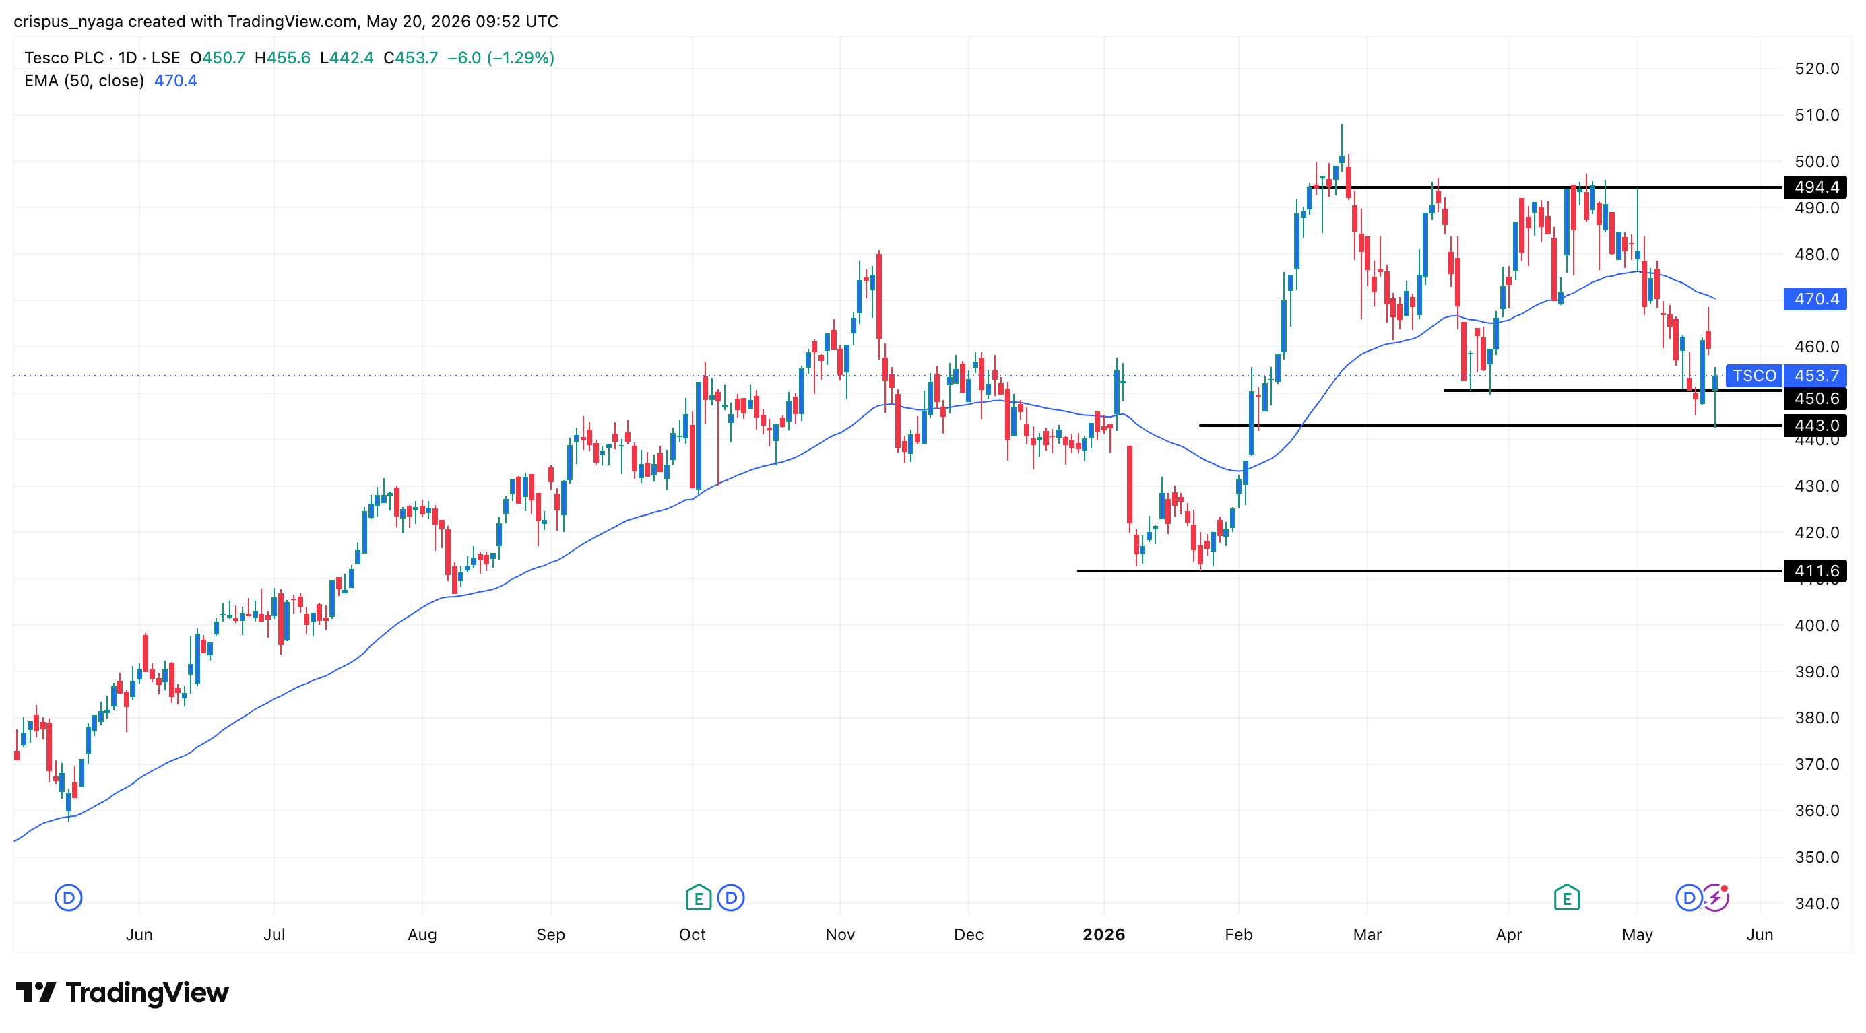Click the author credit crispus_nyaga text
The image size is (1866, 1033).
click(68, 22)
